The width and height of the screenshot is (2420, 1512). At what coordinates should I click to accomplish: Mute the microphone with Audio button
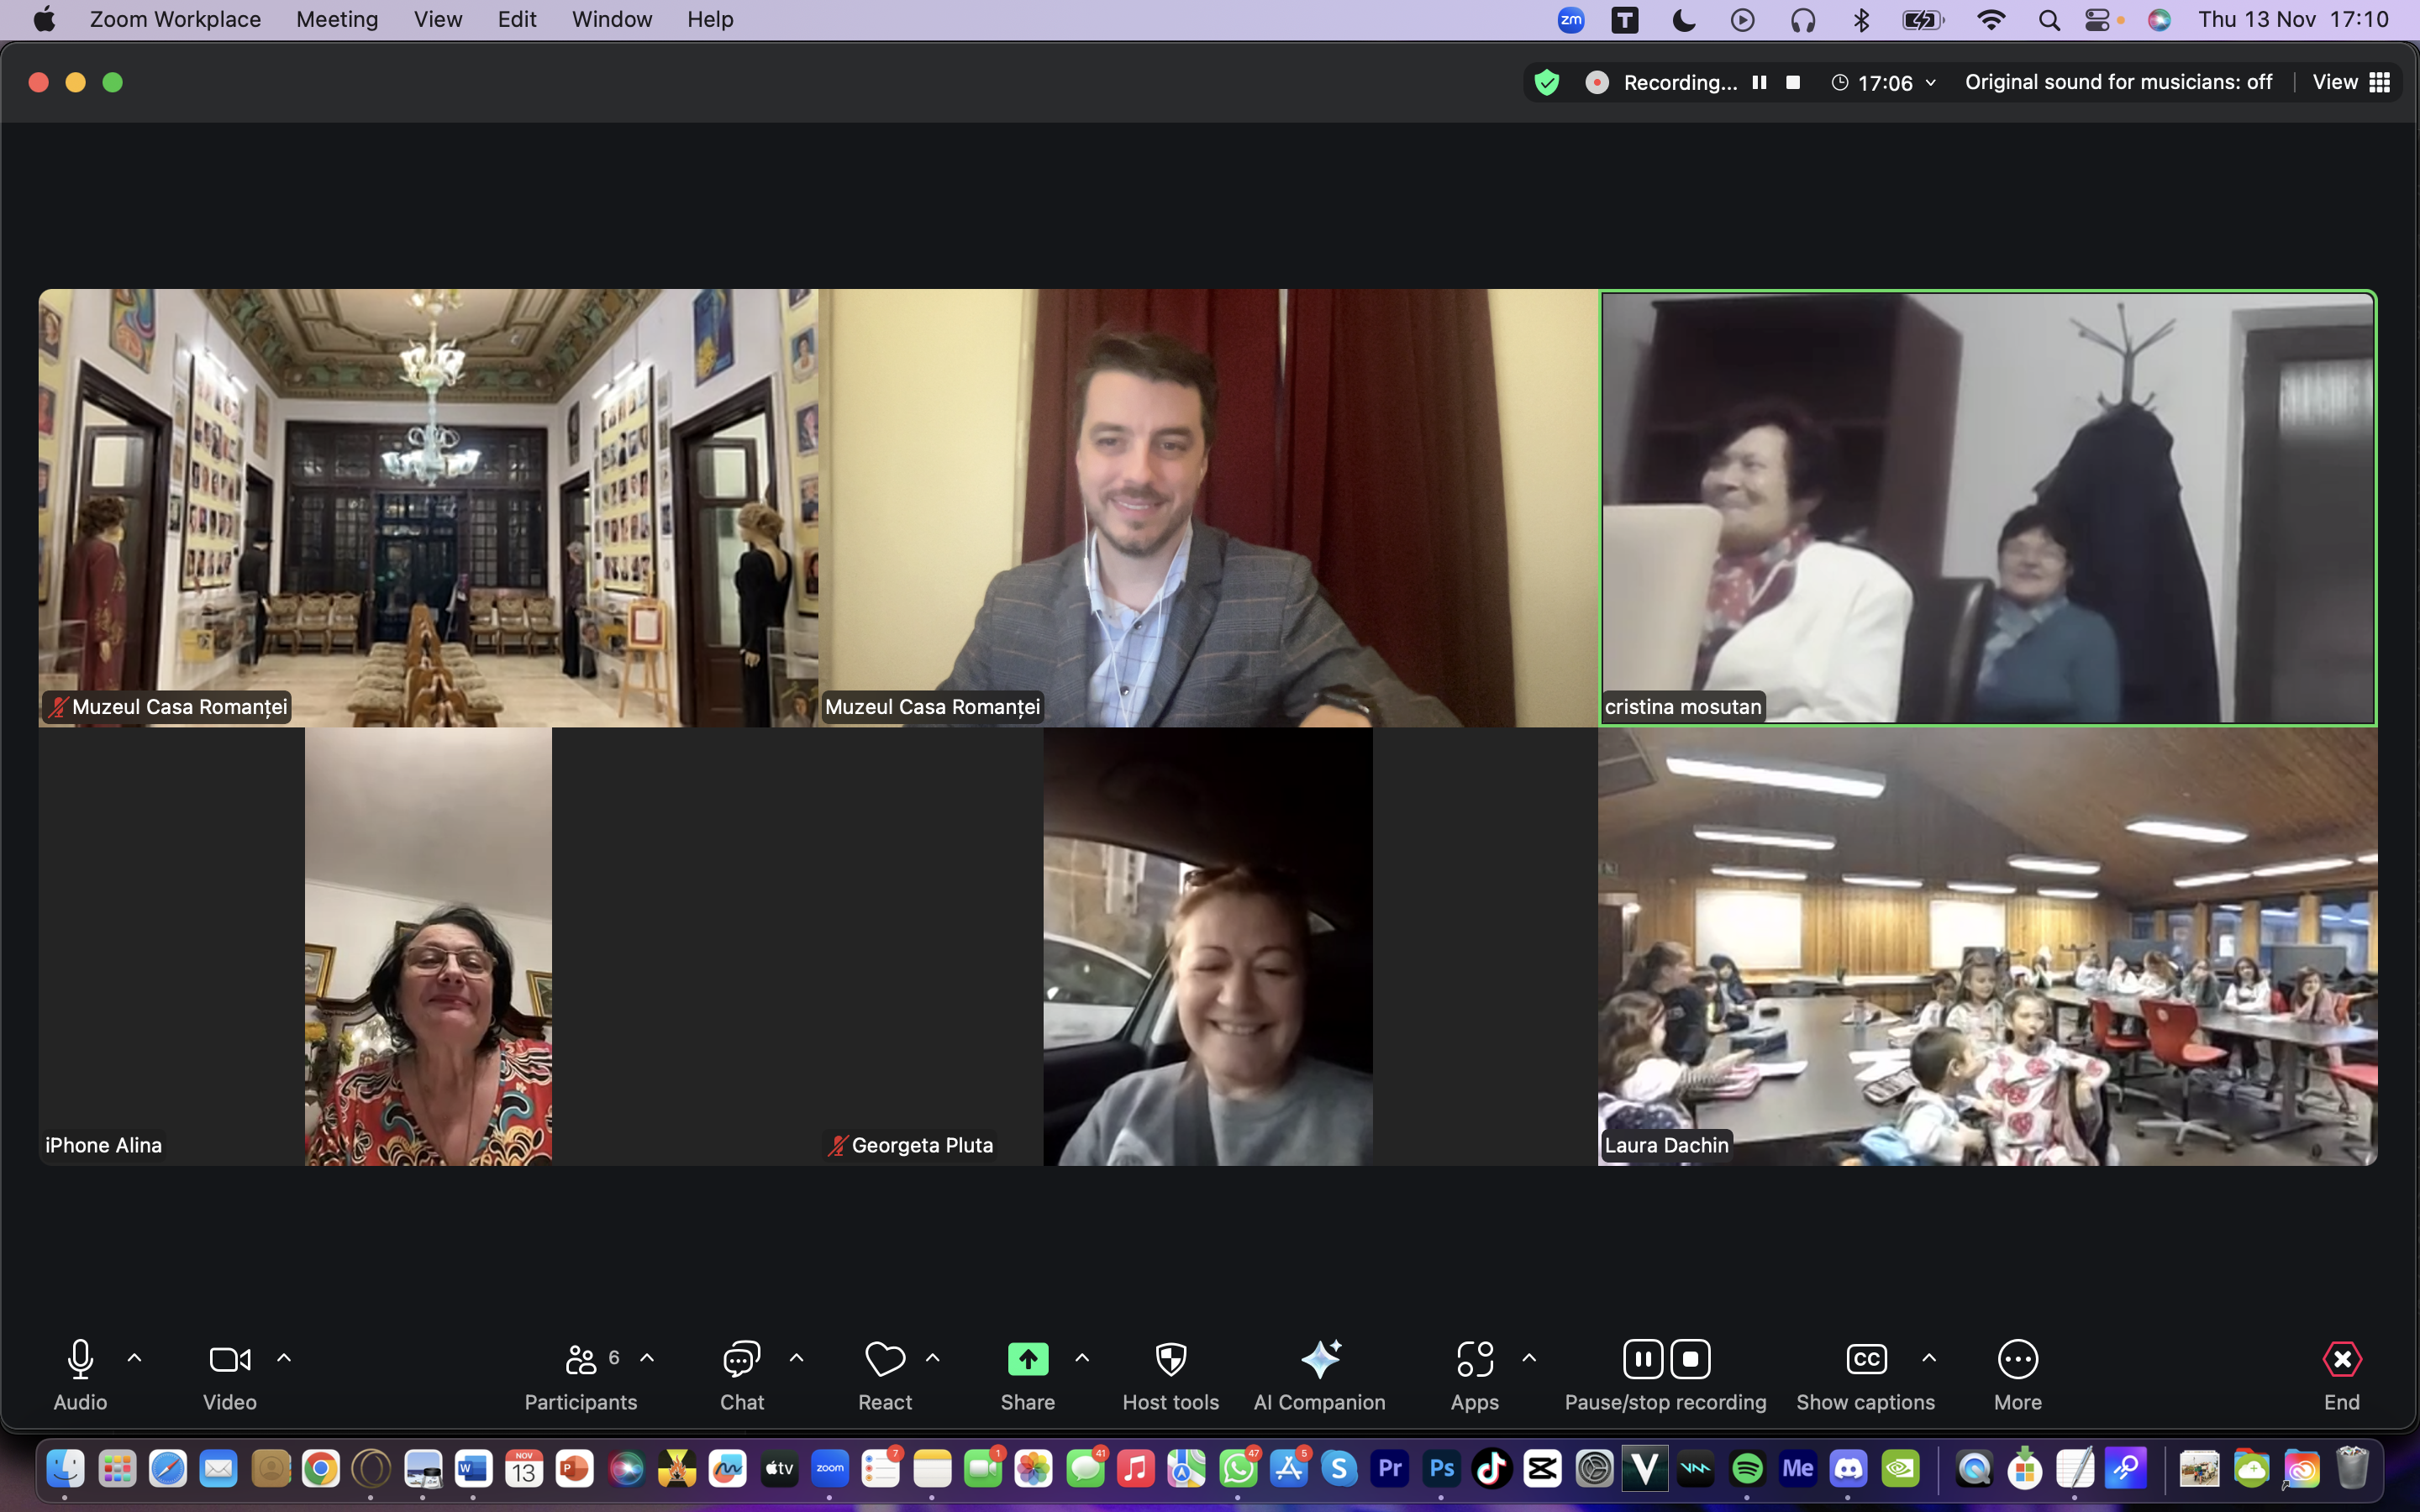[80, 1374]
